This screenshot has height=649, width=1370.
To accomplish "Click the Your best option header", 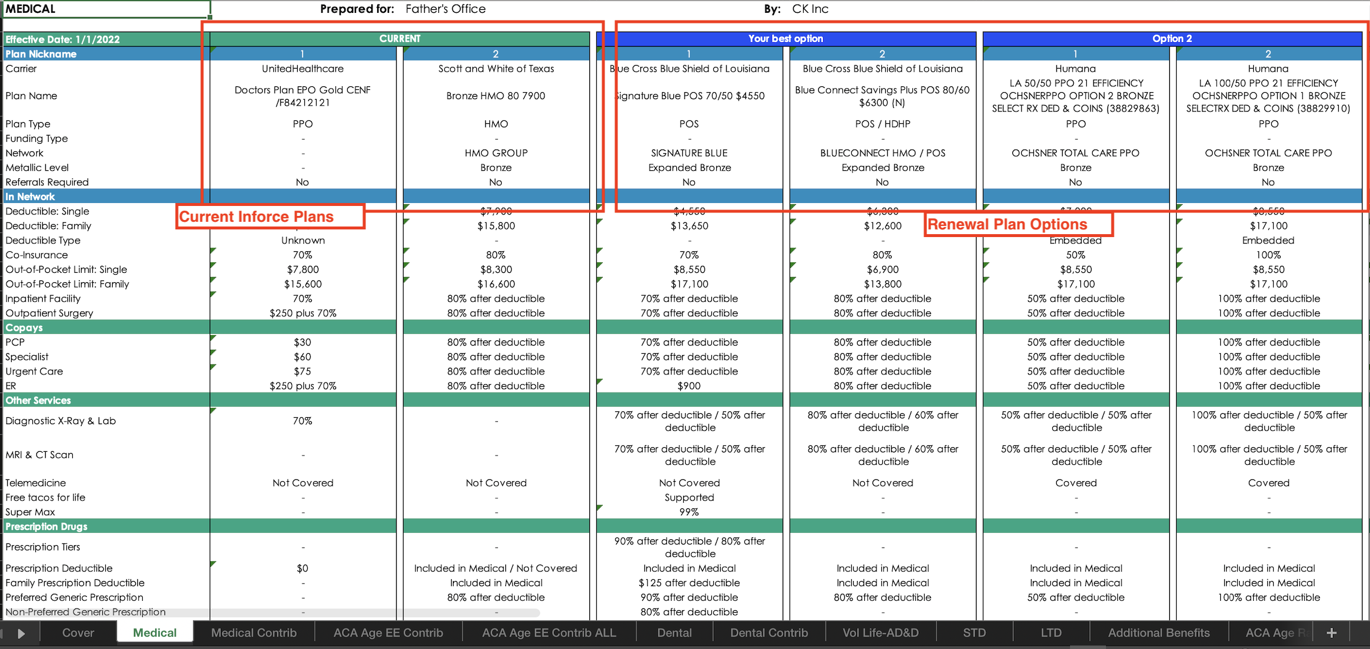I will (785, 39).
